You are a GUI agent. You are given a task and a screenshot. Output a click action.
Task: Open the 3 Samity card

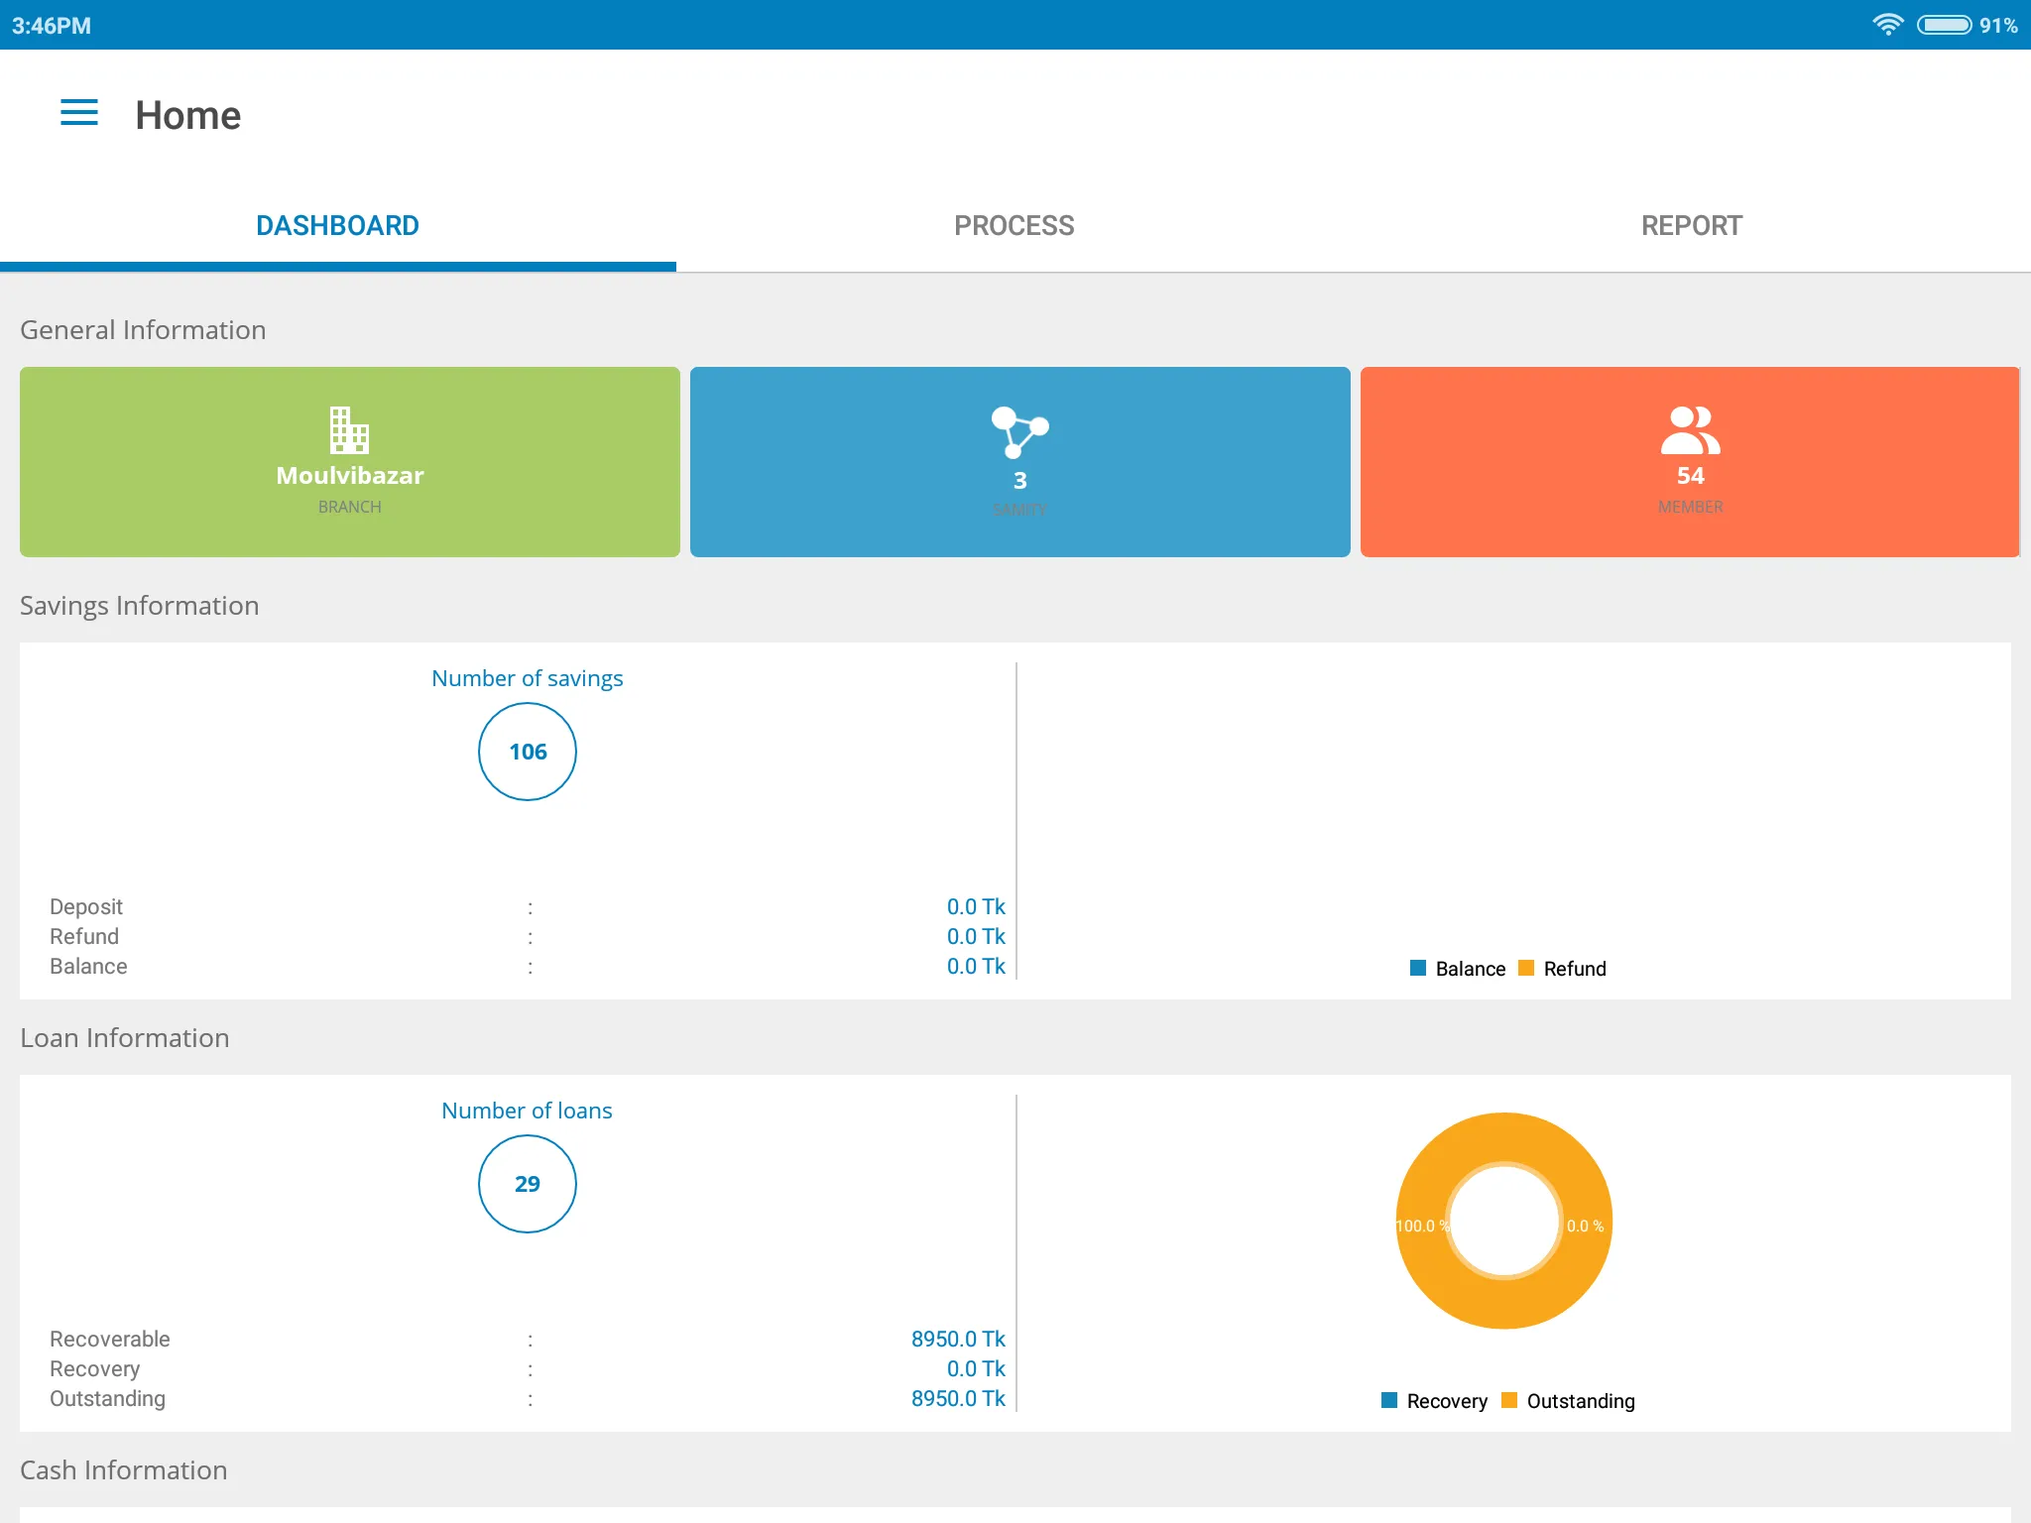[1020, 462]
